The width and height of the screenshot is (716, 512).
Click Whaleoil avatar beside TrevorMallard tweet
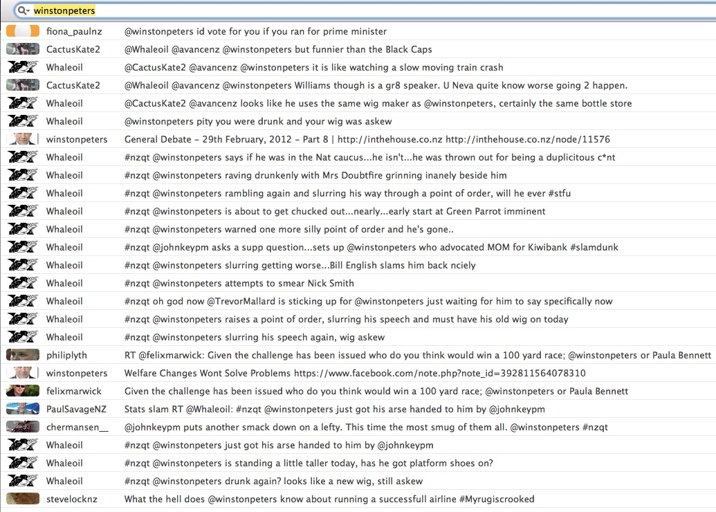pos(23,301)
